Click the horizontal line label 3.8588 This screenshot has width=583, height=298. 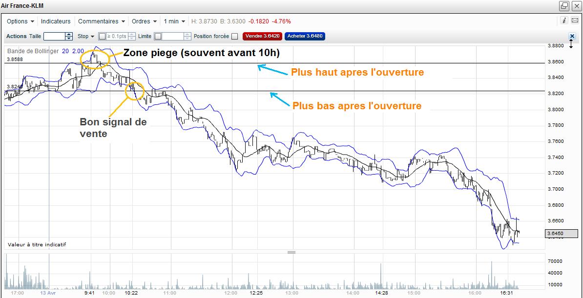[15, 60]
